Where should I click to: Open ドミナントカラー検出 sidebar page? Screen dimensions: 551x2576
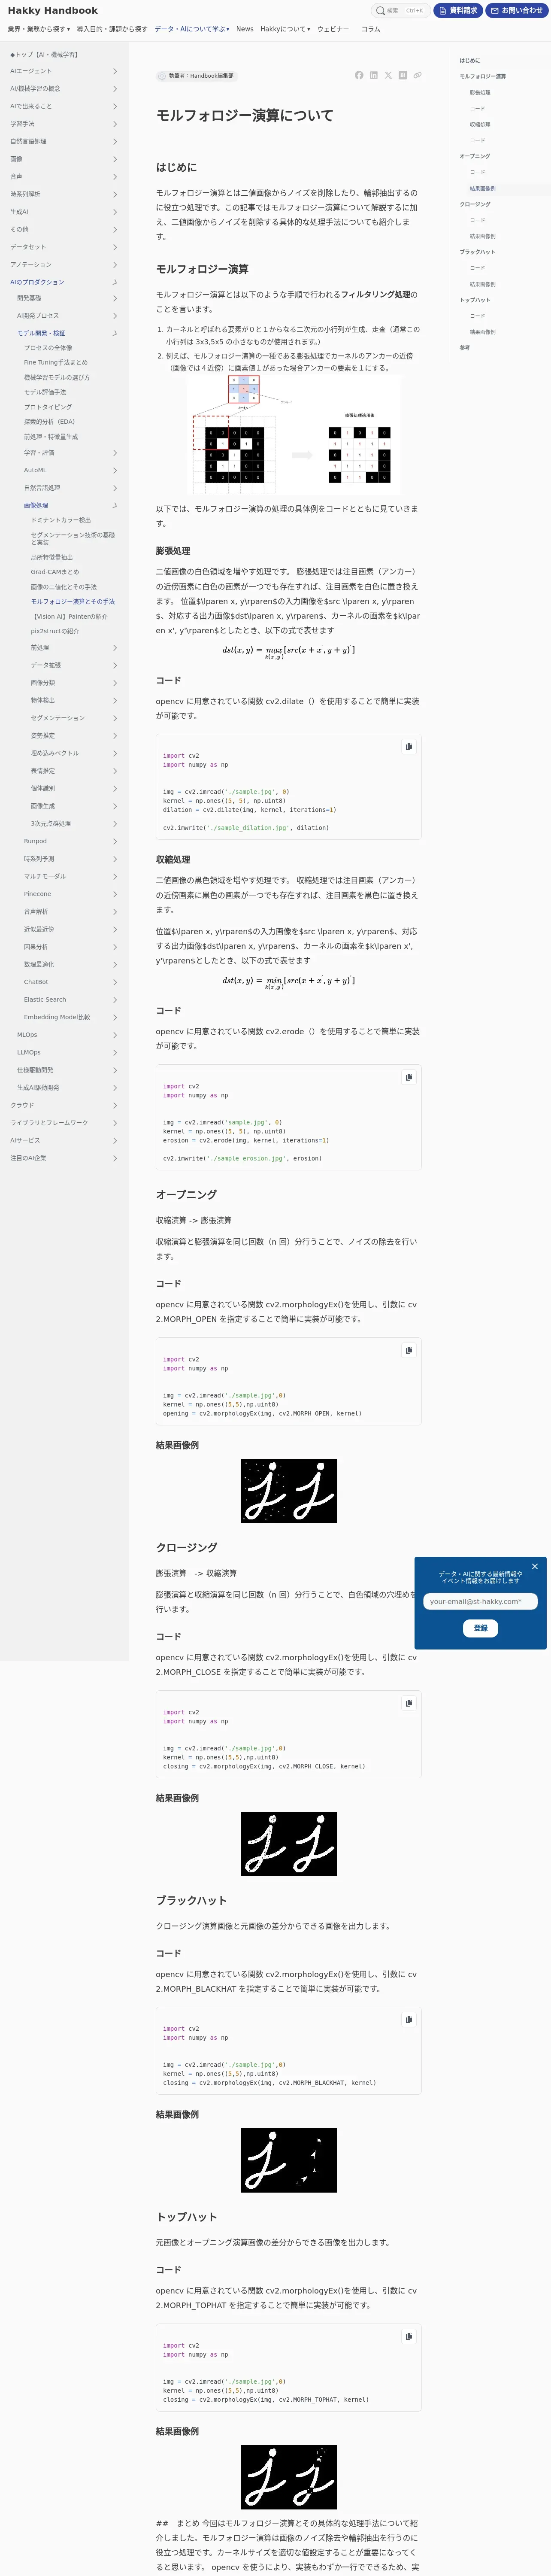pyautogui.click(x=61, y=520)
